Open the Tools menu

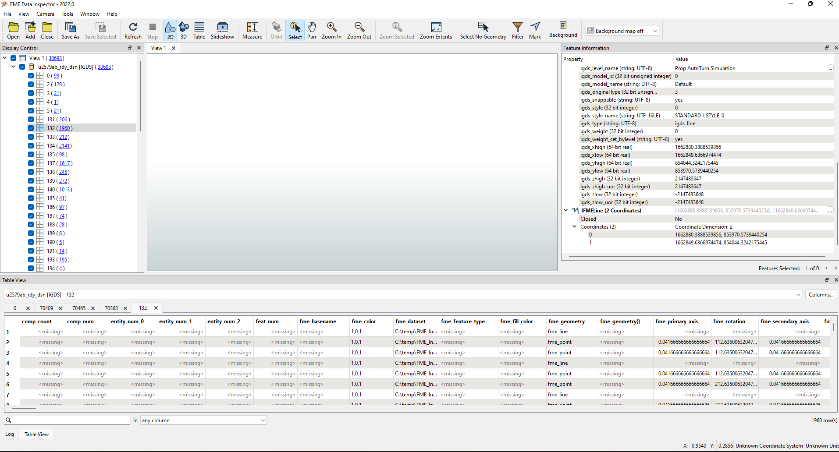click(x=67, y=14)
